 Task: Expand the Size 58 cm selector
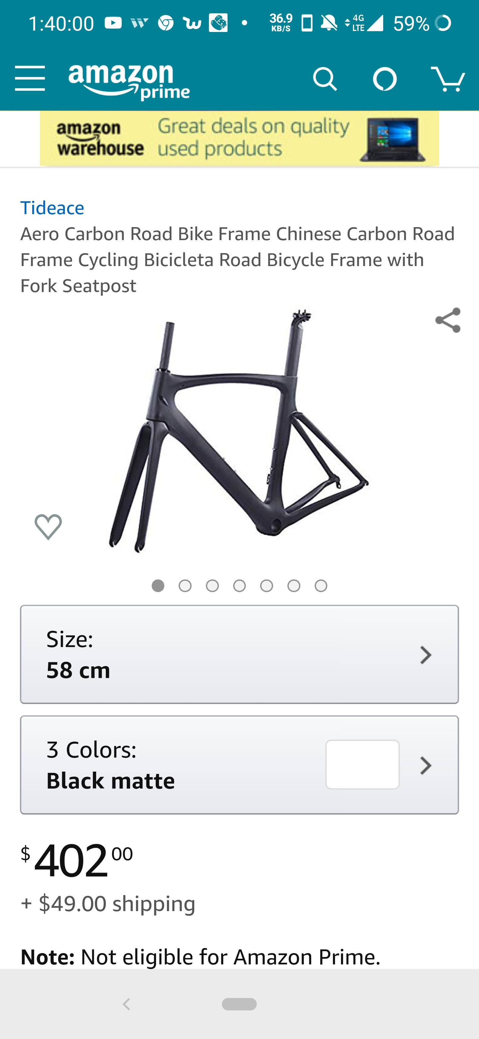pyautogui.click(x=239, y=654)
